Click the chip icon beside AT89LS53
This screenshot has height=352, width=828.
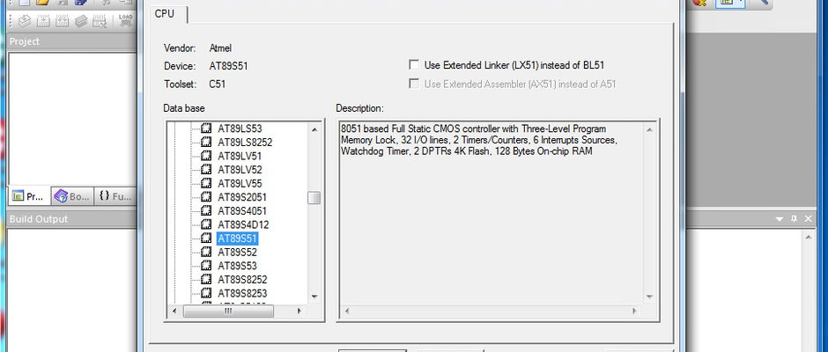point(206,128)
